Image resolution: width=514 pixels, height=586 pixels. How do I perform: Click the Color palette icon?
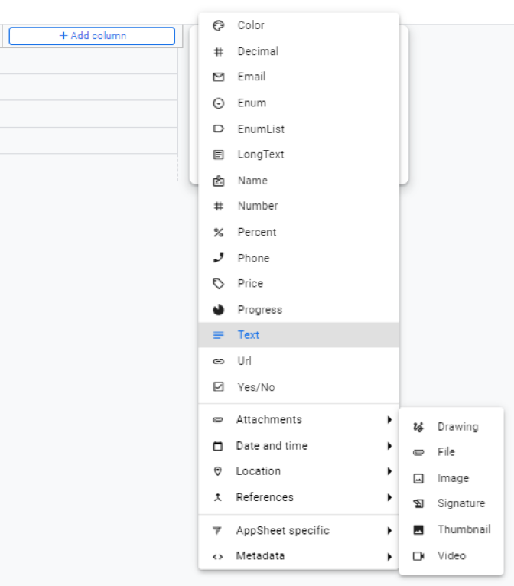[x=219, y=25]
